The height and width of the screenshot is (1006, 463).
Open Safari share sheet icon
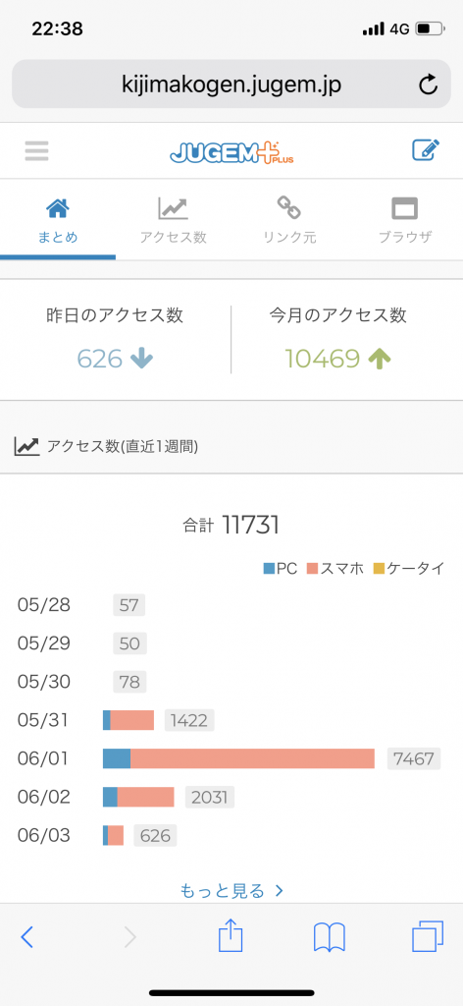pyautogui.click(x=231, y=936)
